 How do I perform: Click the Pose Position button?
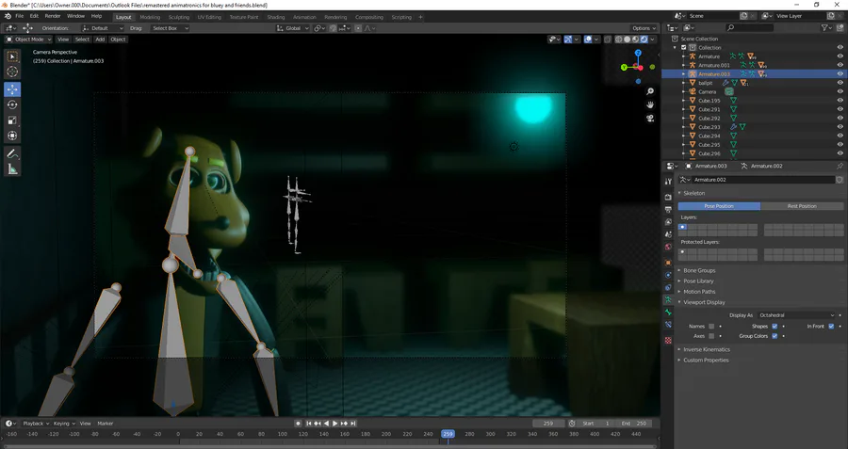coord(719,206)
